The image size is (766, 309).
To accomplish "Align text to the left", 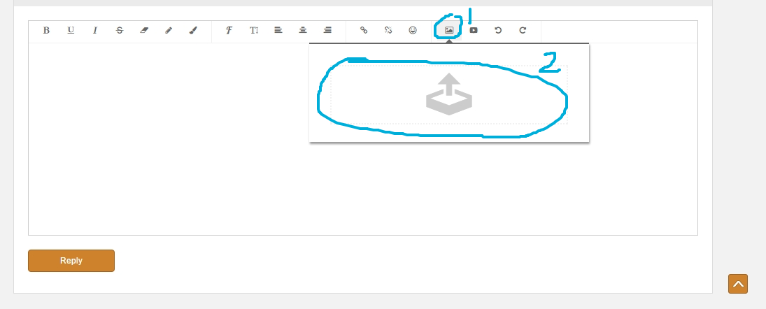I will click(x=278, y=31).
